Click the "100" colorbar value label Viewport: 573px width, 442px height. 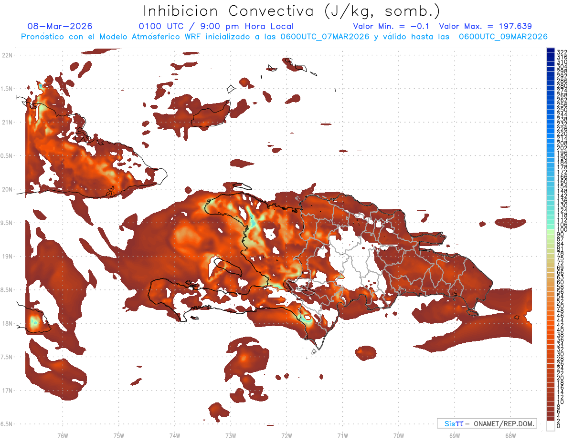coord(562,230)
